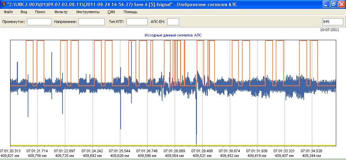The image size is (346, 160).
Task: Click the Промежуток input field
Action: [39, 22]
